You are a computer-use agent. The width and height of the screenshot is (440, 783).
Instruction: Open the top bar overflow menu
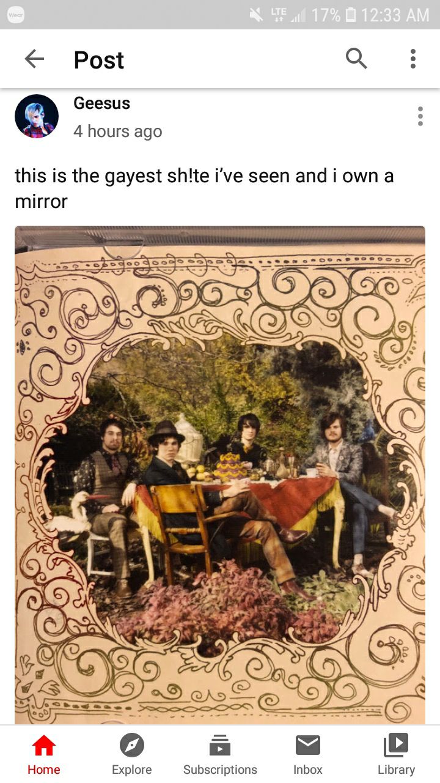413,59
